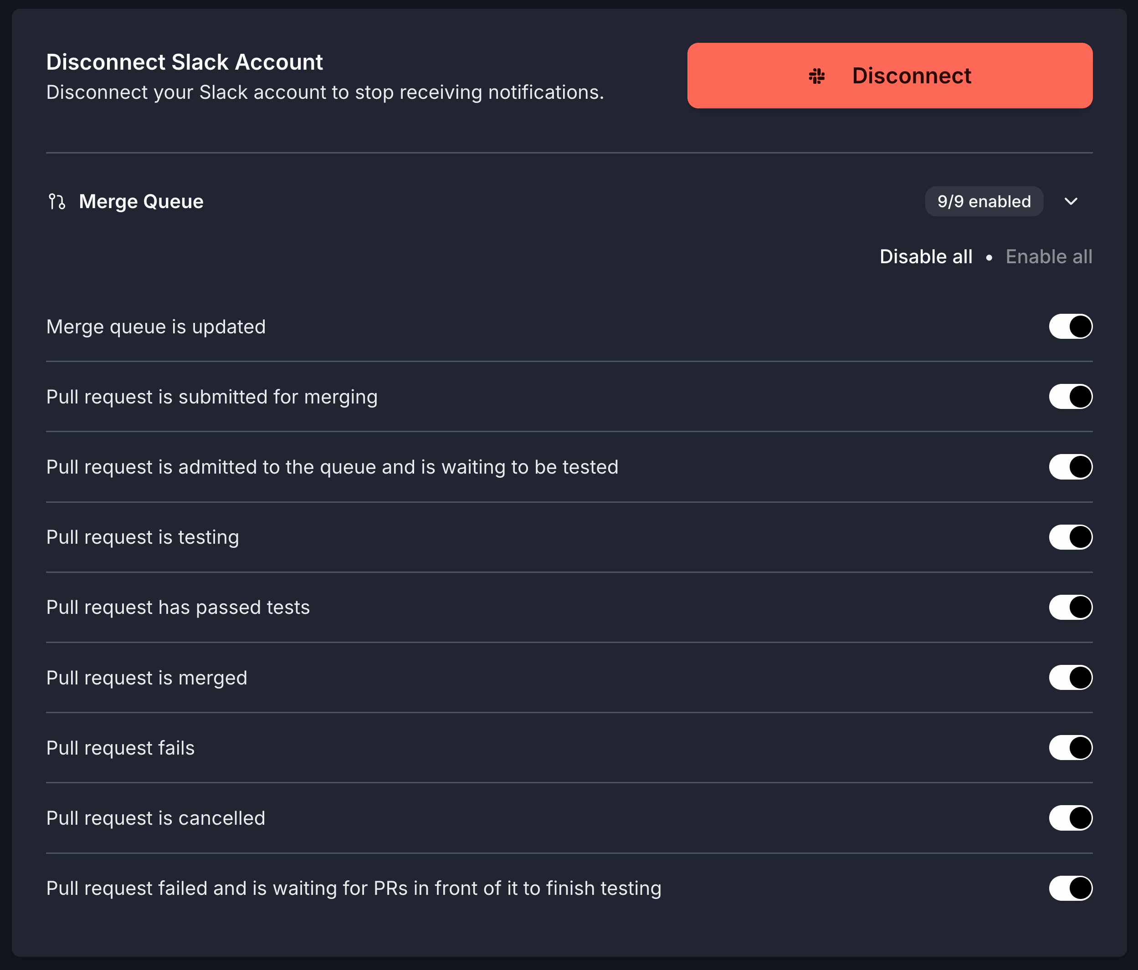Switch off the has passed tests notification

(x=1070, y=607)
